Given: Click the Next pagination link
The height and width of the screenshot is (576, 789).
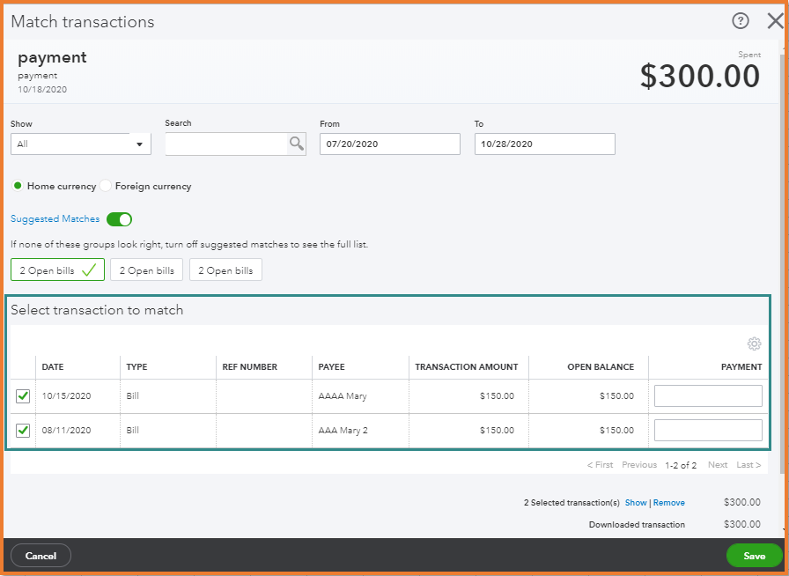Looking at the screenshot, I should (717, 464).
